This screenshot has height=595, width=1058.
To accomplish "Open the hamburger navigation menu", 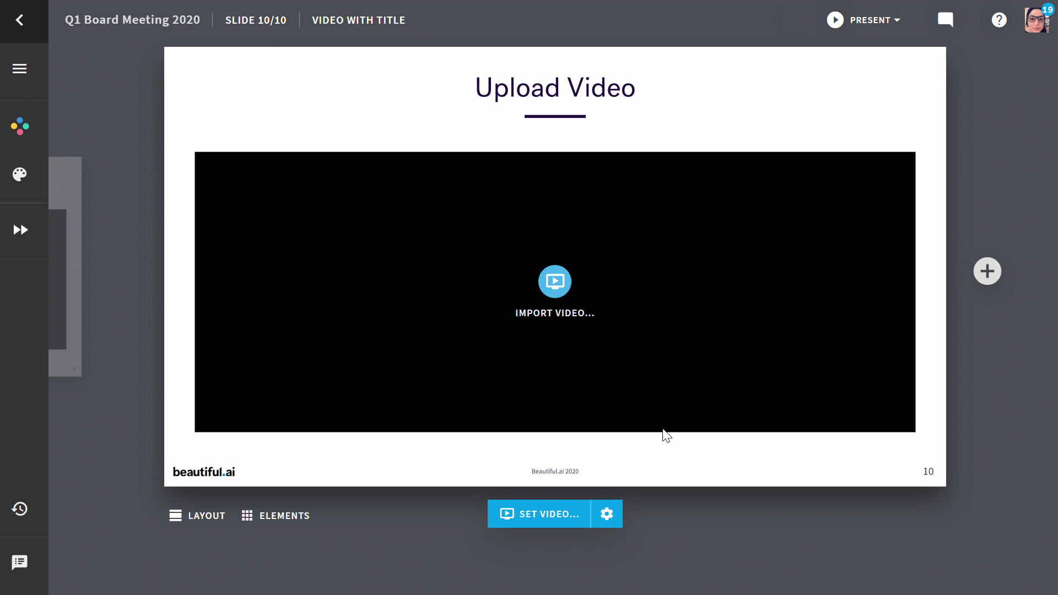I will tap(19, 68).
